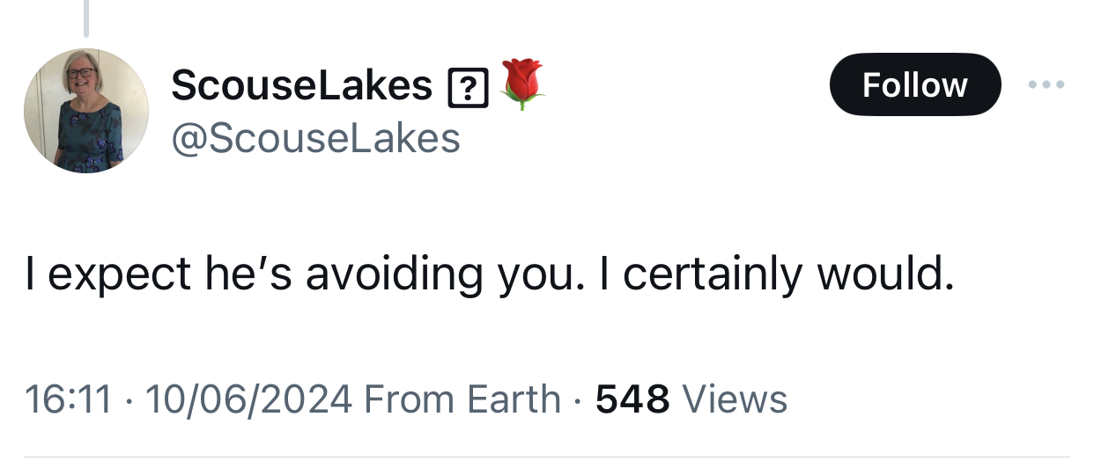Screen dimensions: 1094x468
Task: Open the three-dots more options menu
Action: coord(1046,85)
